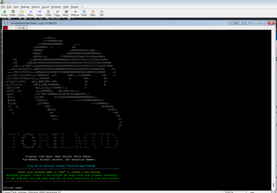
Task: Open the View menu
Action: (16, 7)
